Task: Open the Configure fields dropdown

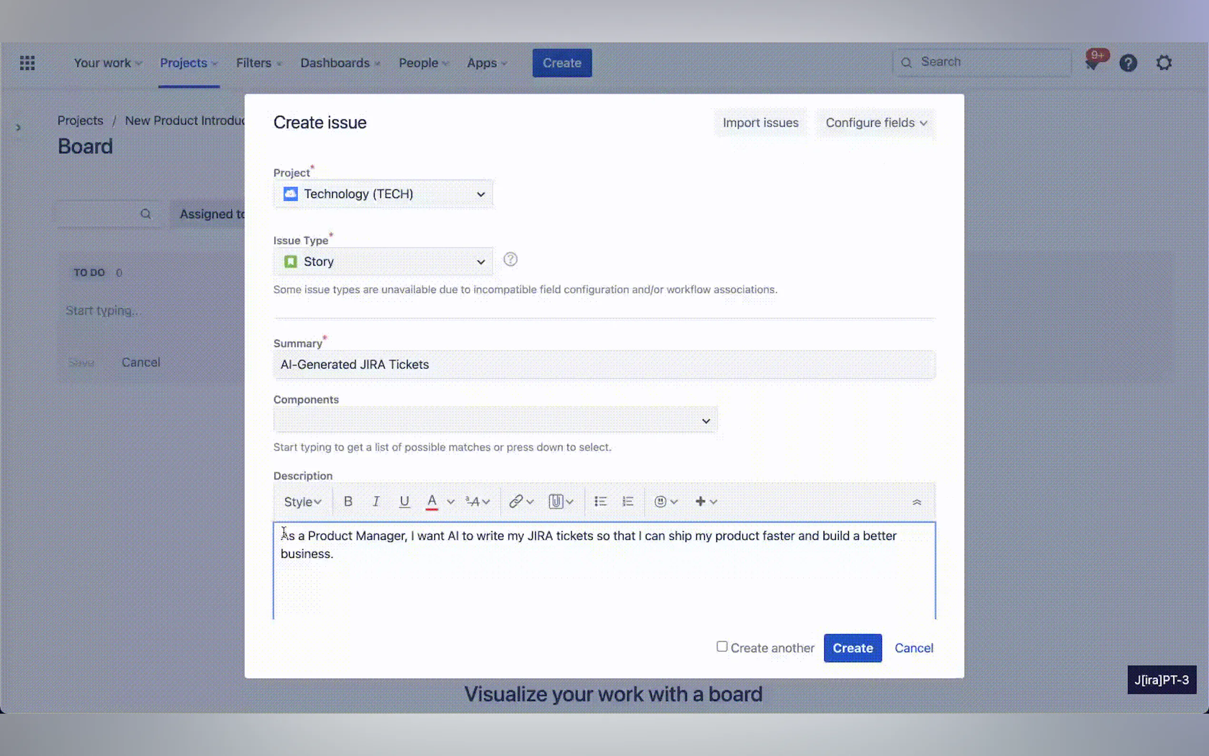Action: tap(876, 123)
